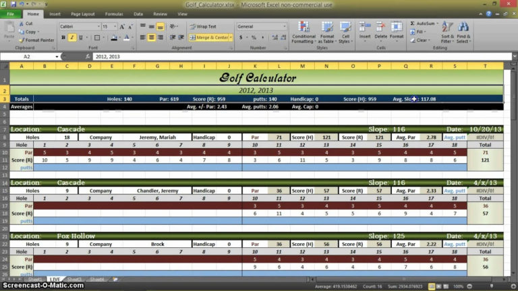Click the AutoSum button
Screen dimensions: 518x291
[x=425, y=24]
